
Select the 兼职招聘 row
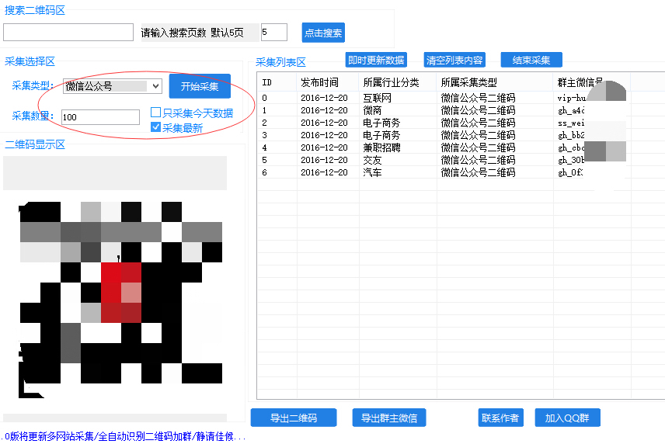pos(461,147)
